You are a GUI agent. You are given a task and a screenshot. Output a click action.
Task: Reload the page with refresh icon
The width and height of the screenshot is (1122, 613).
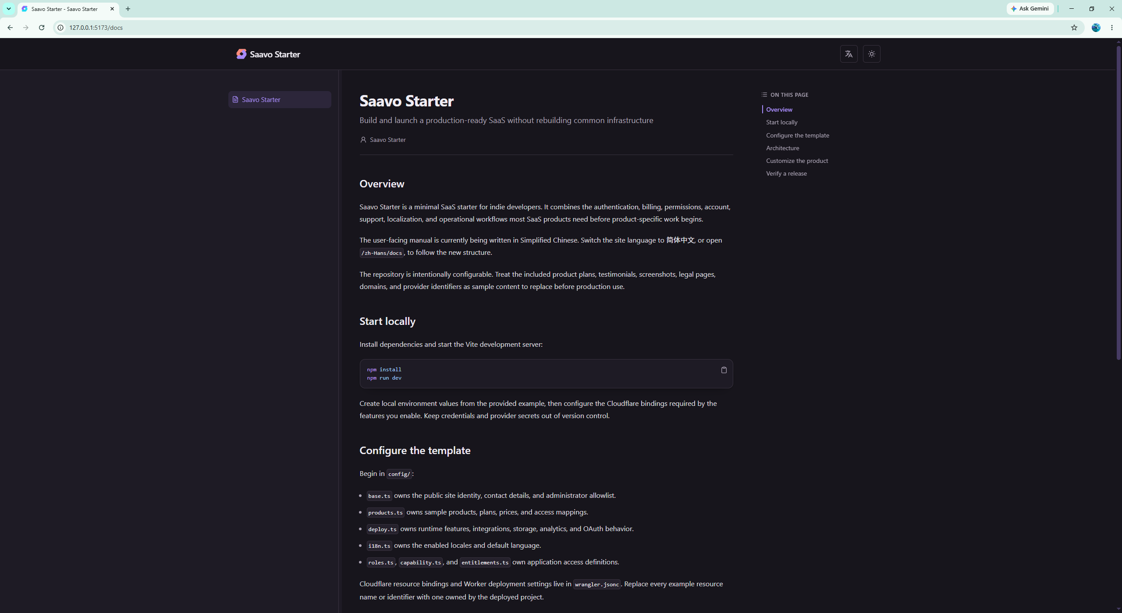(x=42, y=28)
